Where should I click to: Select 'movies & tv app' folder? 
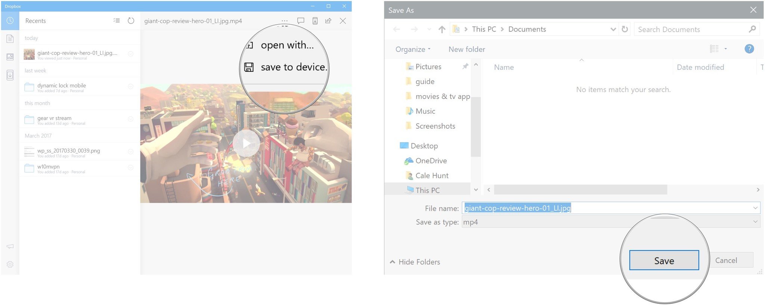(438, 96)
